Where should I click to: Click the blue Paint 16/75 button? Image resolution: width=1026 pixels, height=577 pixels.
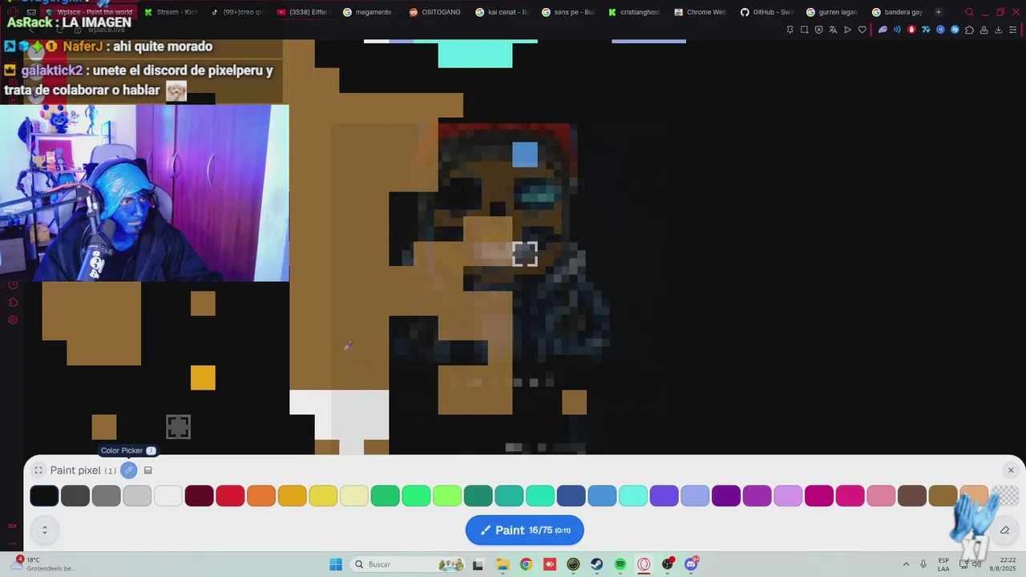click(x=524, y=530)
